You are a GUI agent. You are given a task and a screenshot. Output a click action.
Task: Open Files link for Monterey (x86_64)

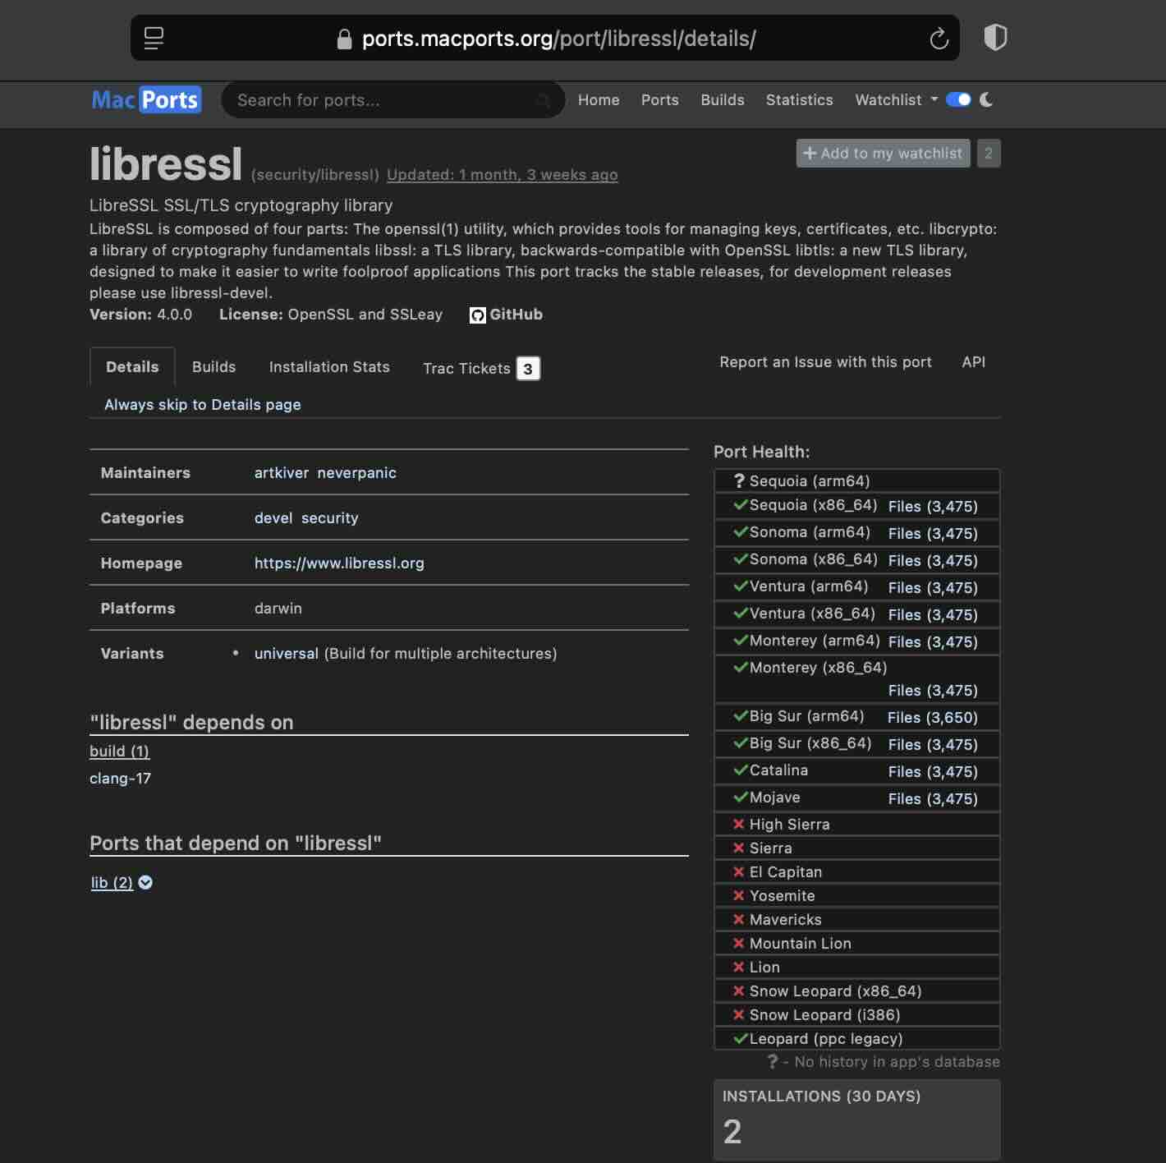(933, 691)
